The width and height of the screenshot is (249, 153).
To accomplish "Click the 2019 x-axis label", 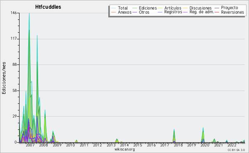I will point(191,145).
